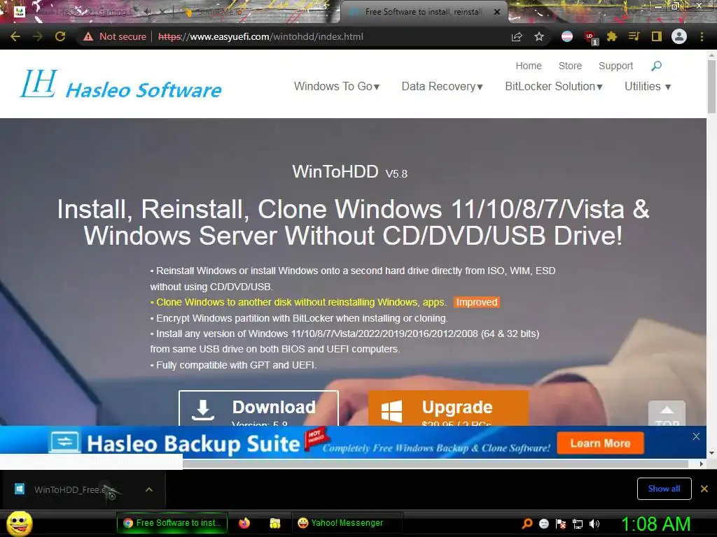Open the Chrome profile avatar
The height and width of the screenshot is (537, 717).
[x=679, y=36]
